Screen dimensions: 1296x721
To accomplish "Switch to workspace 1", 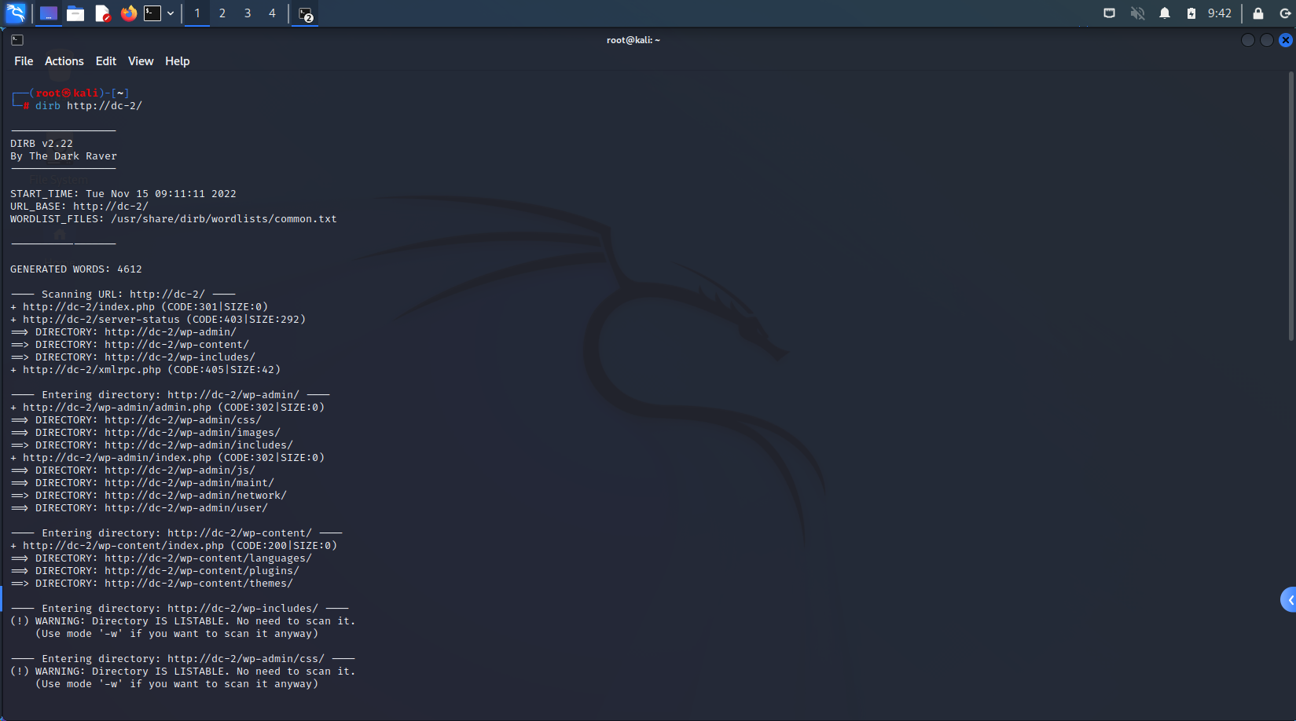I will pos(197,13).
